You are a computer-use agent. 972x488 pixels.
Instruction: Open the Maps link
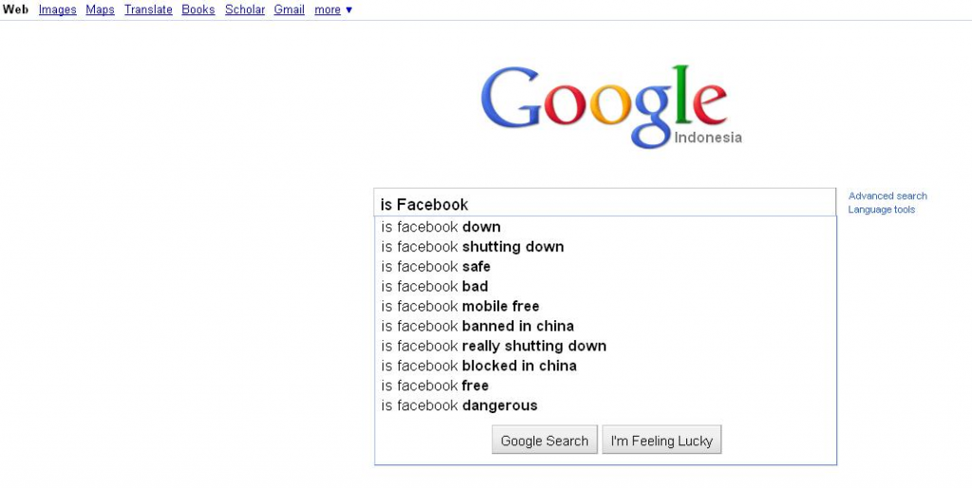(x=100, y=9)
